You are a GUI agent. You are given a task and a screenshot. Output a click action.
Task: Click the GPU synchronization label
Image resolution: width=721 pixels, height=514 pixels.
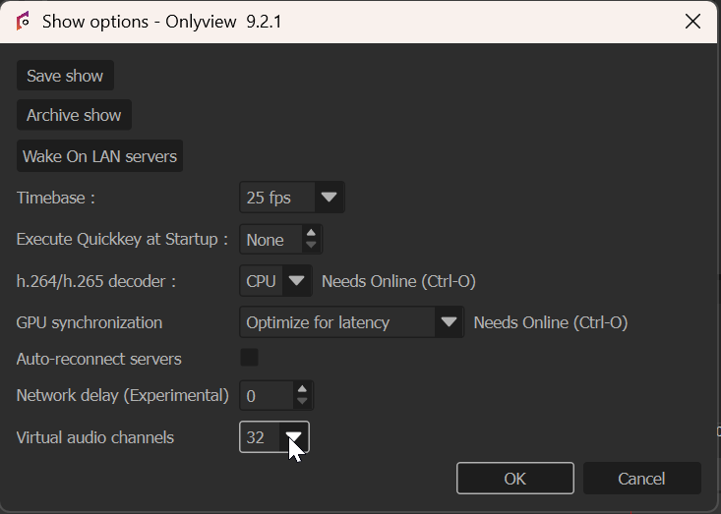pyautogui.click(x=90, y=322)
